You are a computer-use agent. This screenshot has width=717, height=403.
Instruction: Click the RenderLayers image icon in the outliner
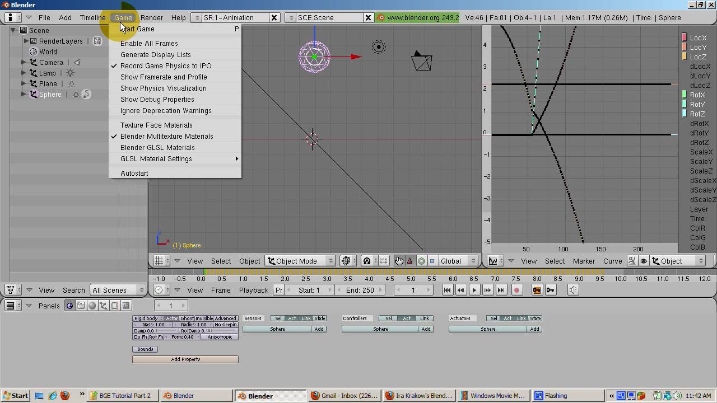coord(97,41)
